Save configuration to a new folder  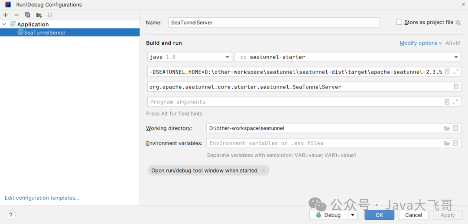(39, 15)
